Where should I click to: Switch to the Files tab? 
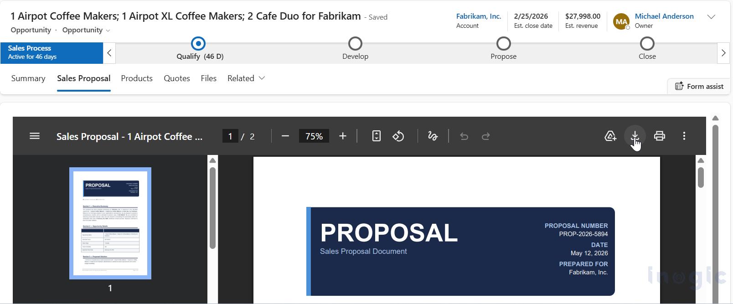click(209, 78)
